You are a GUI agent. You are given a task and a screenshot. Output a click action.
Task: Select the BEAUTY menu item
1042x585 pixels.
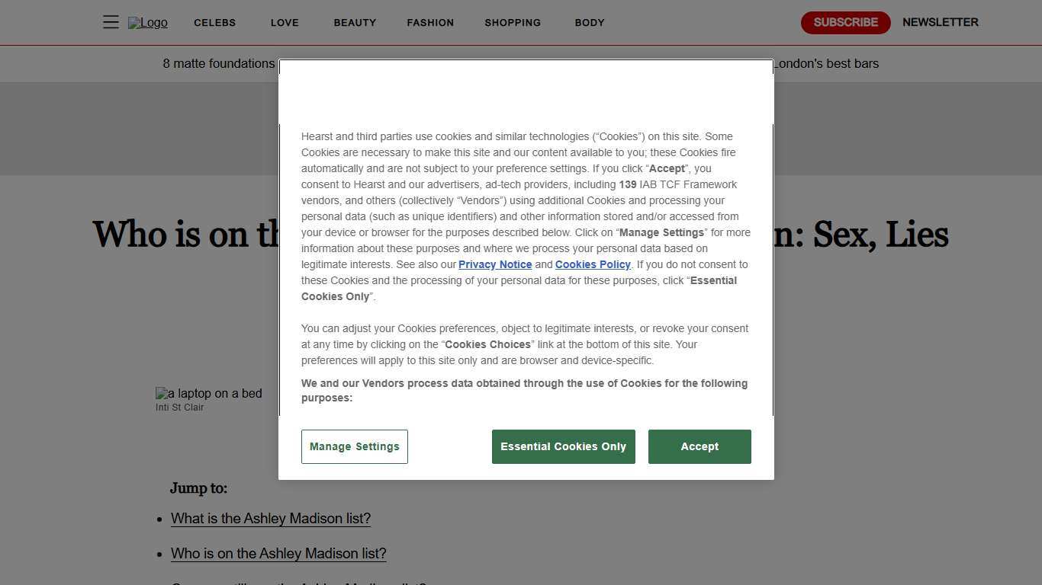[355, 23]
